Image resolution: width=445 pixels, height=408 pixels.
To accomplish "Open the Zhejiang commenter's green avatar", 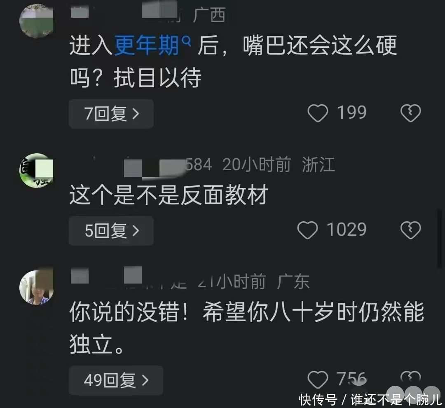I will (x=36, y=171).
